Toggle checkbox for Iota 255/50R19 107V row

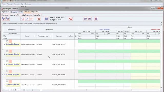click(7, 51)
